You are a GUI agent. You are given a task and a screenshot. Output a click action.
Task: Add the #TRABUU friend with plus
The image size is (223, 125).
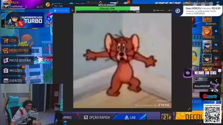point(216,31)
